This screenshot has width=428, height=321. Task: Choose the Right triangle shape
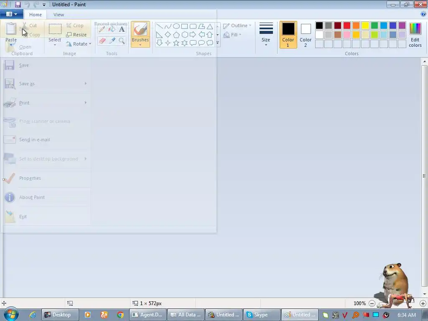(159, 35)
